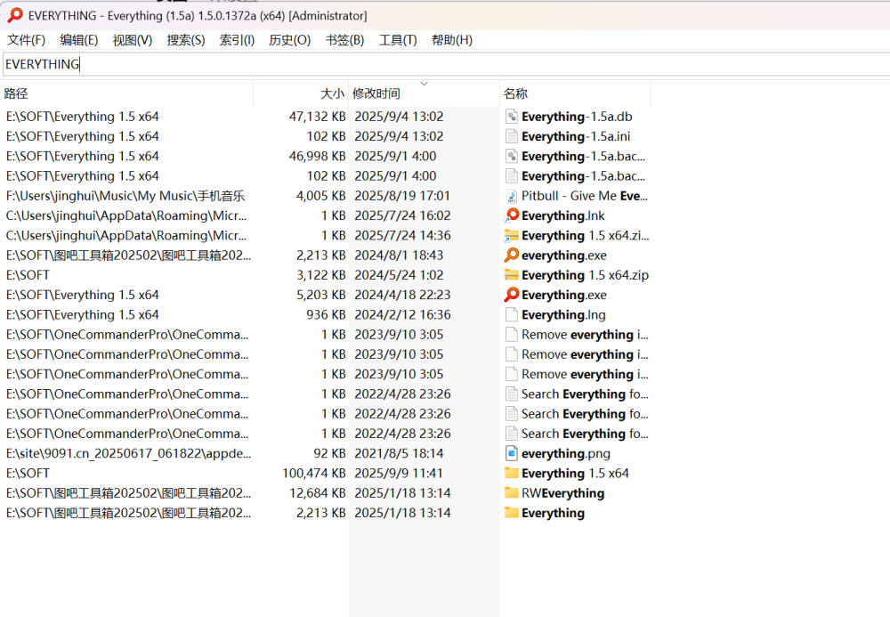
Task: Sort by the 大小 column header
Action: pos(301,93)
